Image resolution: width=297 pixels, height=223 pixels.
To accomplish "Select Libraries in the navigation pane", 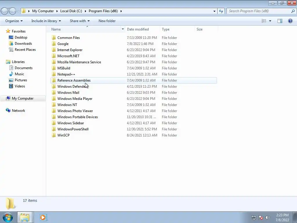I will tap(18, 62).
